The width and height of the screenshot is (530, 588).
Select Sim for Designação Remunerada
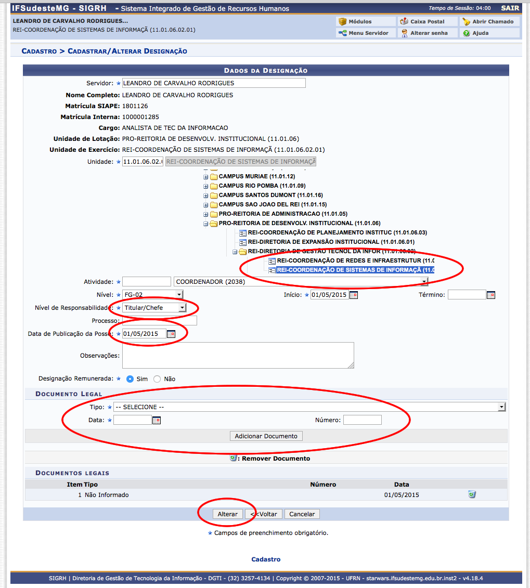click(x=130, y=379)
